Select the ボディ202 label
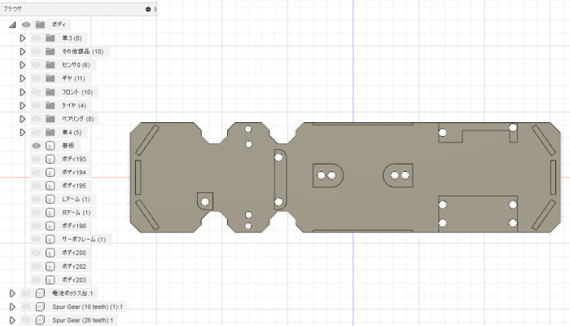 74,267
